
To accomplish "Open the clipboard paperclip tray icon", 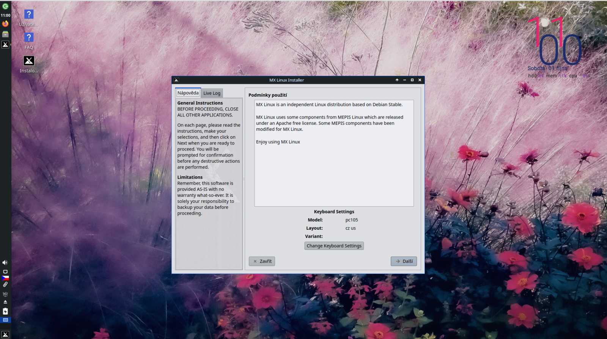I will (x=5, y=284).
